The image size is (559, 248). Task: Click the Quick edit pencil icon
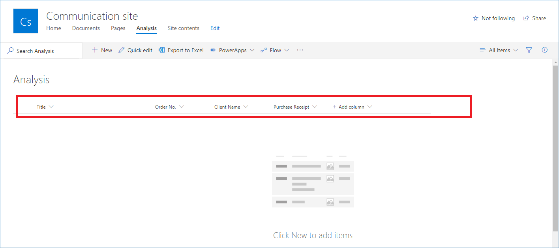[121, 50]
